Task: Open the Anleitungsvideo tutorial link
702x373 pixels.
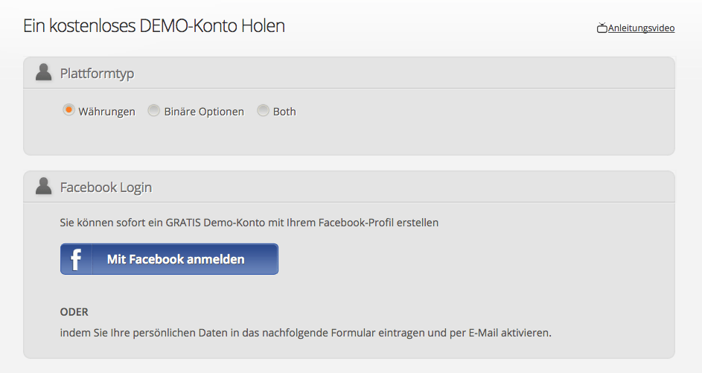Action: [x=641, y=28]
